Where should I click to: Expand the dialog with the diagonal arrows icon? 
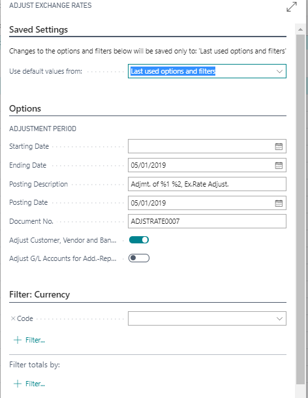pos(292,7)
